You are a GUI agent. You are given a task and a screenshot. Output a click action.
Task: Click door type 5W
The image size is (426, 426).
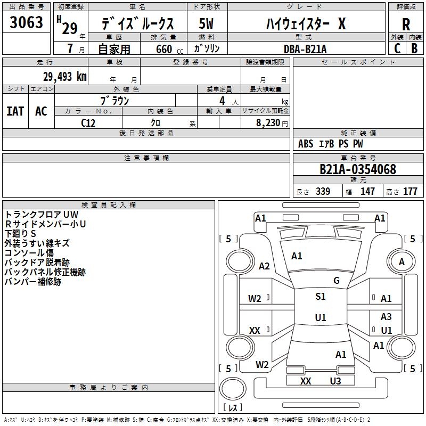(206, 23)
